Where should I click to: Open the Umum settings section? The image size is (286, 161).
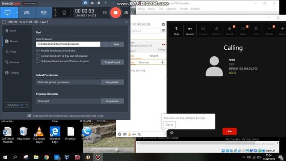click(12, 41)
